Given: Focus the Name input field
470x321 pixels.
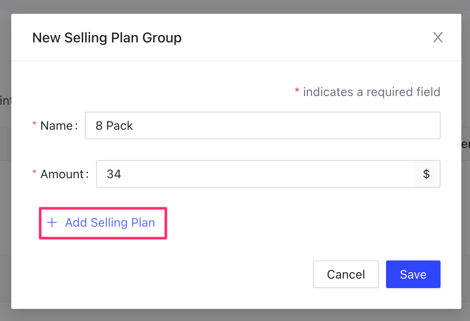Looking at the screenshot, I should 262,126.
